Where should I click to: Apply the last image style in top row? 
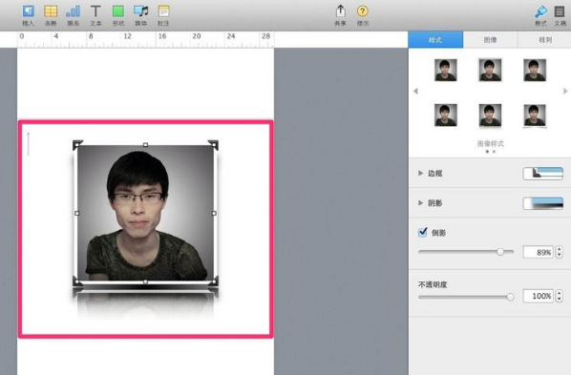(x=535, y=70)
